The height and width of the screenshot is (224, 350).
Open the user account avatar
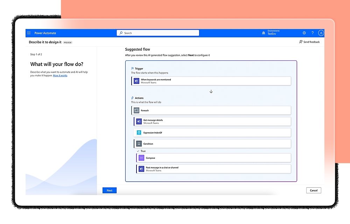coord(321,33)
